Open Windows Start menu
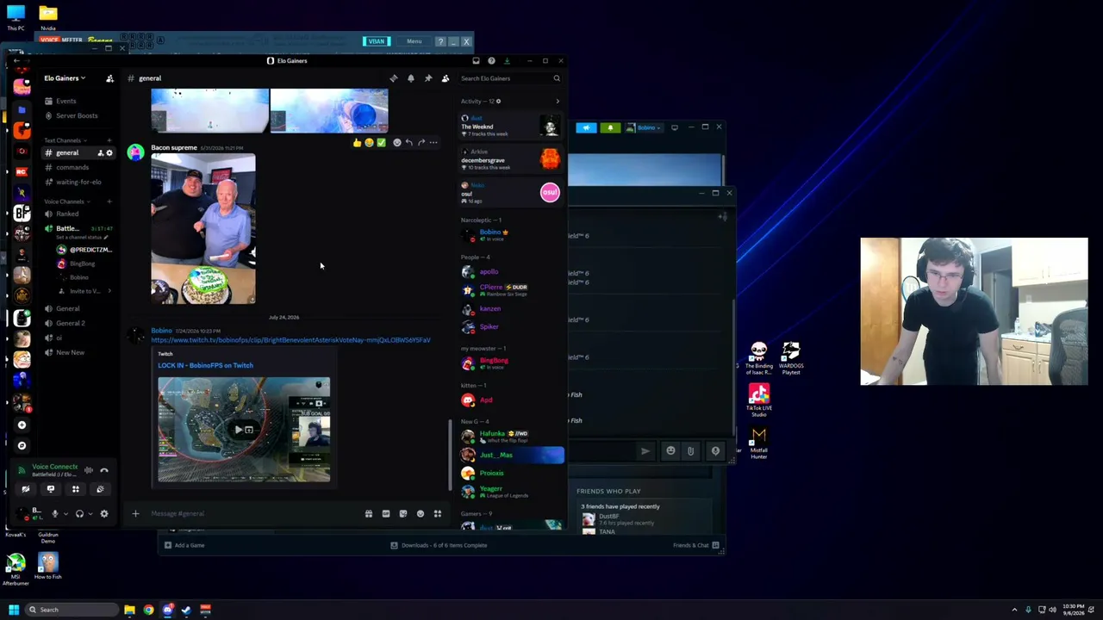 click(14, 610)
